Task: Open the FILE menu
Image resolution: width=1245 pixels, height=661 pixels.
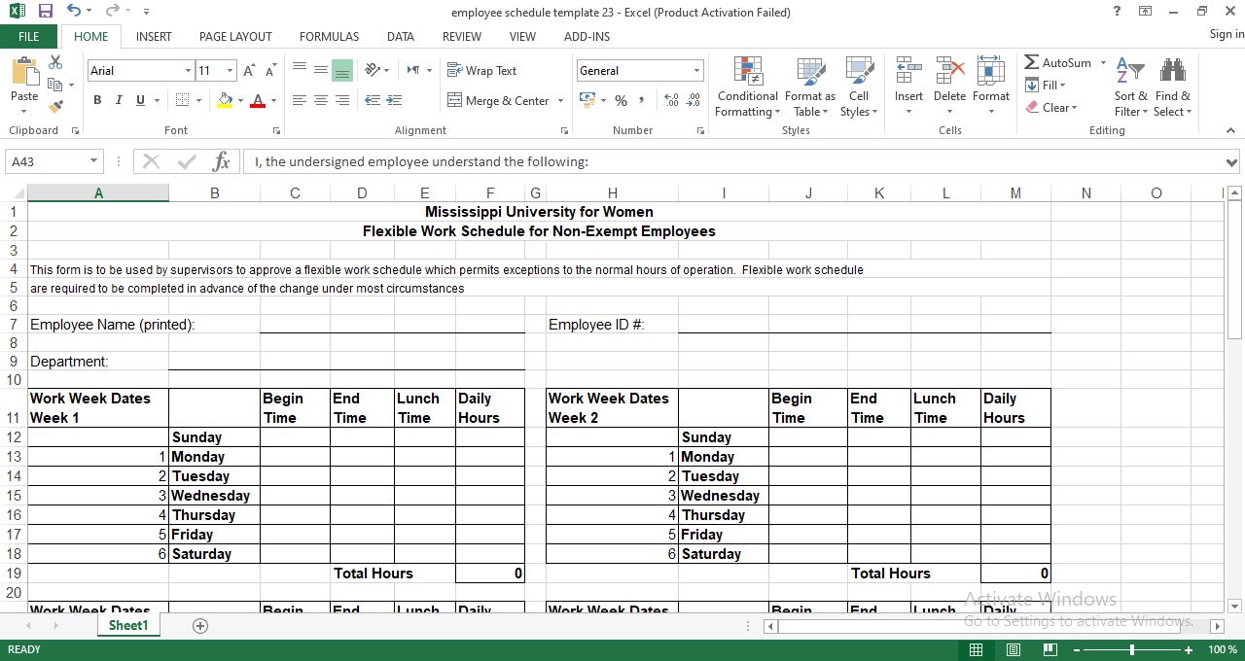Action: pyautogui.click(x=28, y=36)
